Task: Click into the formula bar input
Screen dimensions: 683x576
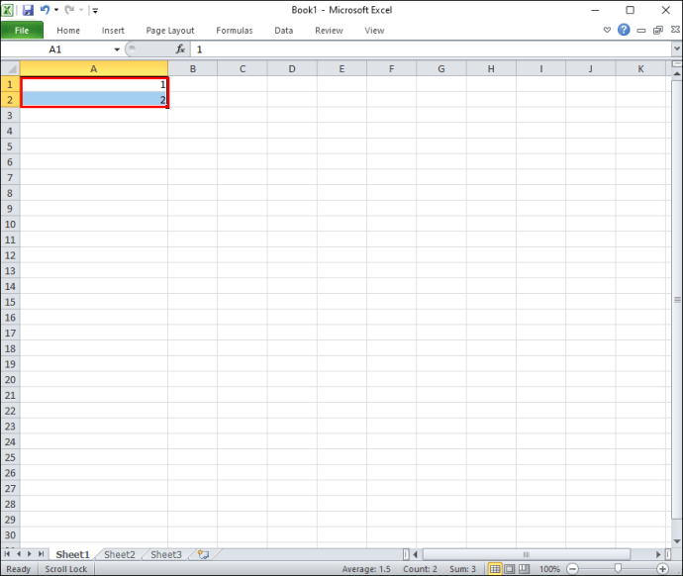Action: point(432,49)
